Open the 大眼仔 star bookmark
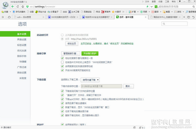The height and width of the screenshot is (129, 196). tap(116, 12)
